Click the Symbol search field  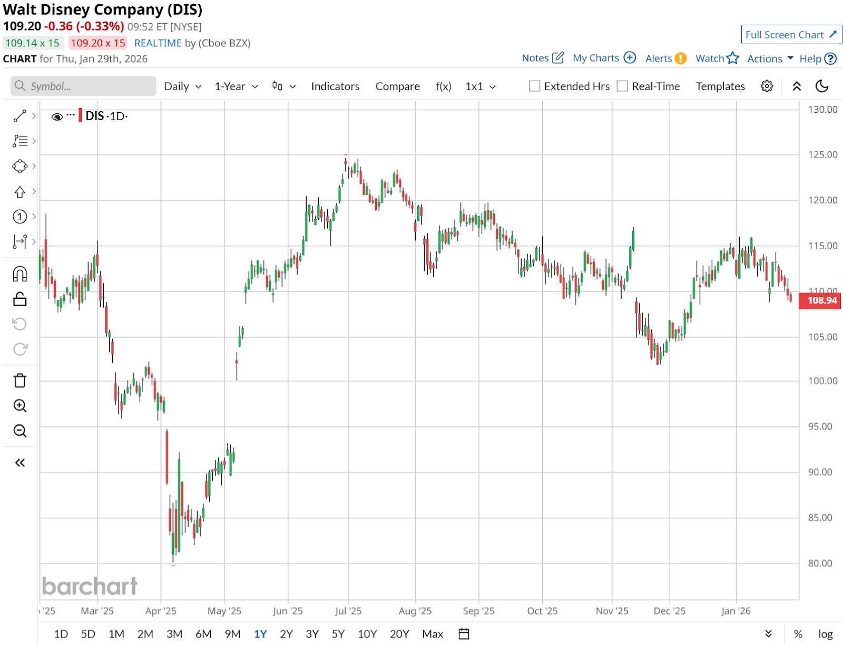[83, 86]
